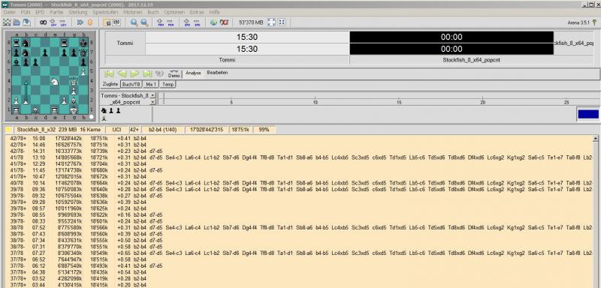The width and height of the screenshot is (601, 288).
Task: Toggle Bearbeiten edit mode
Action: pyautogui.click(x=217, y=72)
